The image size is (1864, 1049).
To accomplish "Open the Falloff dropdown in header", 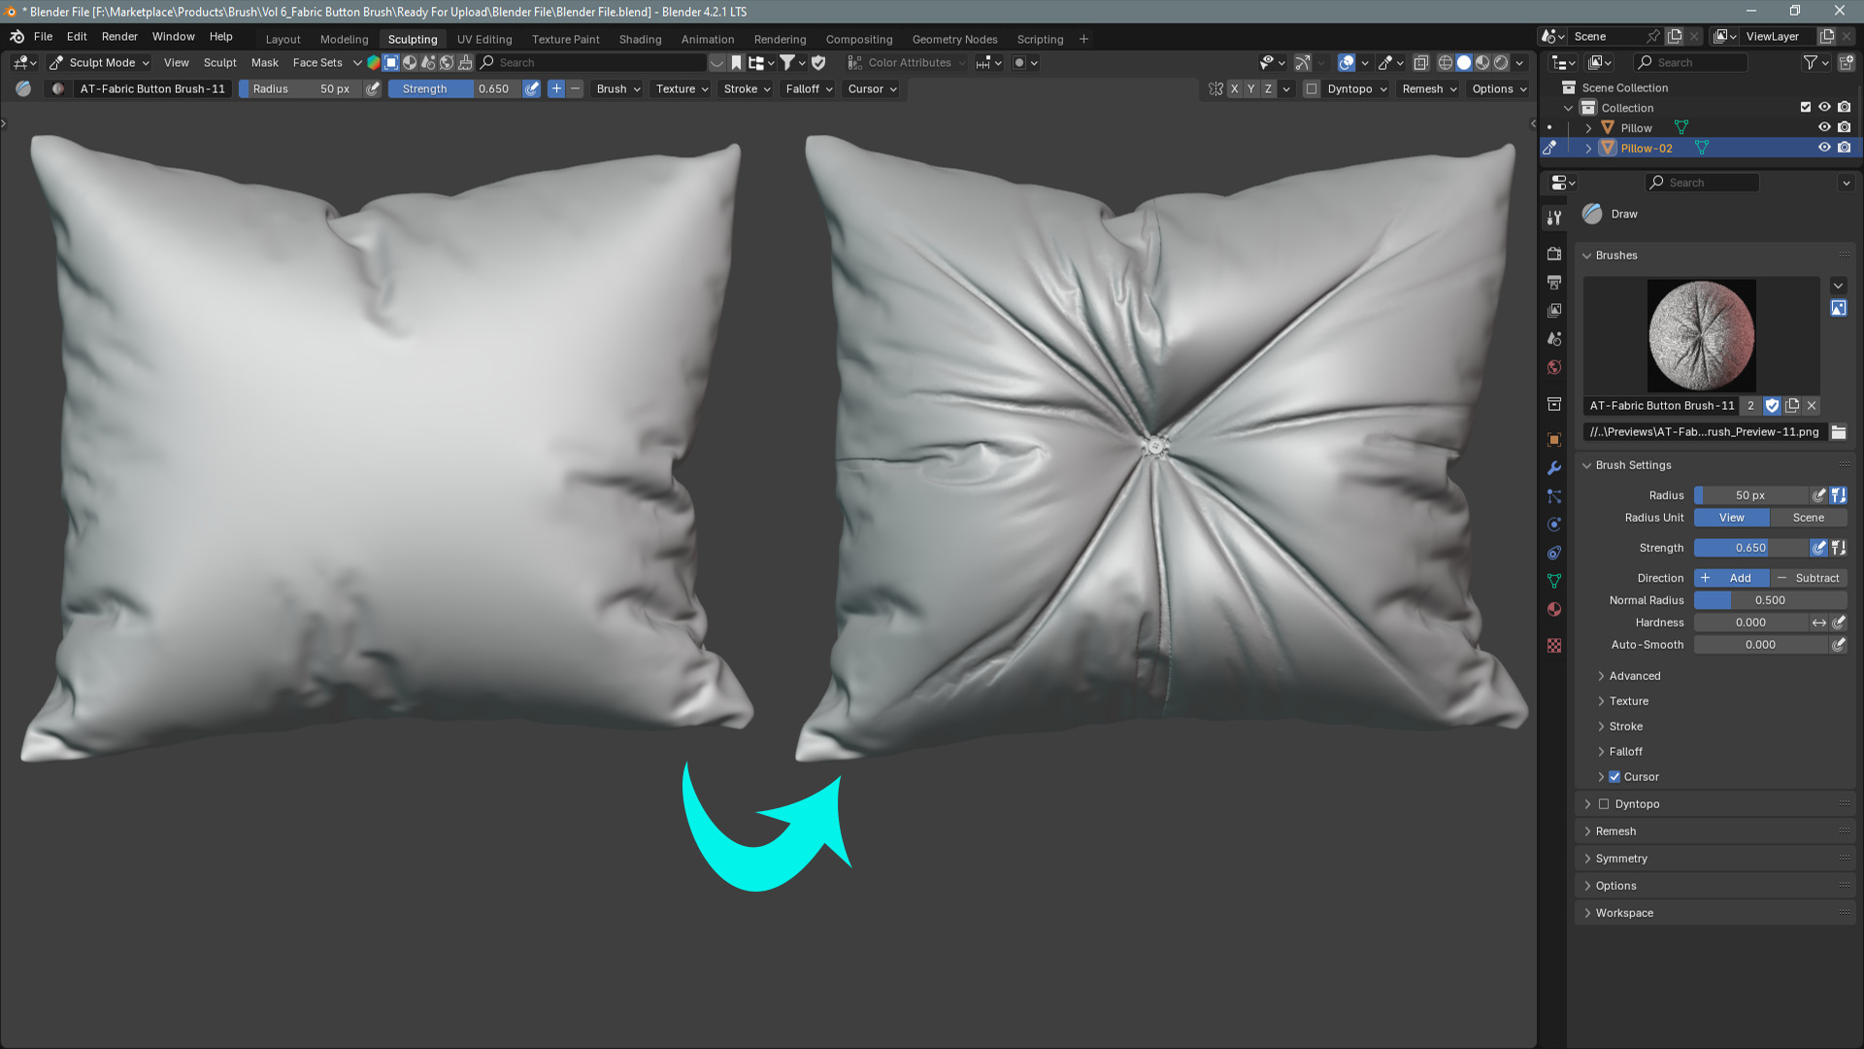I will (809, 88).
